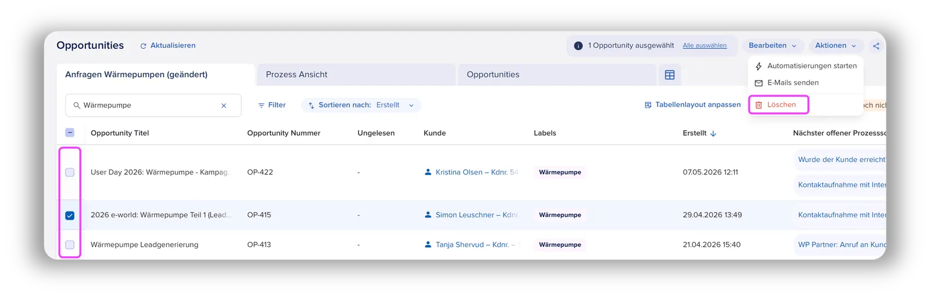The image size is (930, 298).
Task: Click person icon for Kristina Olsen
Action: 428,172
